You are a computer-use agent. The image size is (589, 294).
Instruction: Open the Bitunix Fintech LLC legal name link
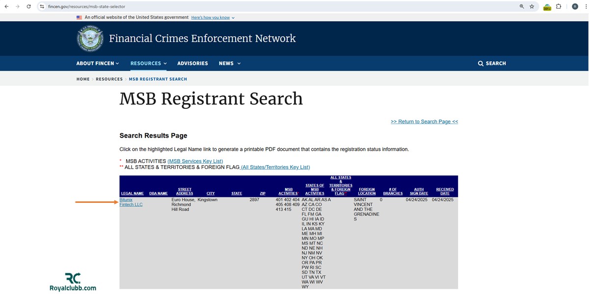pos(131,202)
